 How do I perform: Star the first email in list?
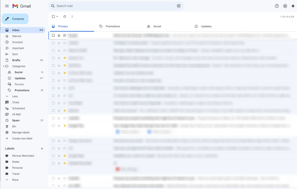(x=59, y=35)
